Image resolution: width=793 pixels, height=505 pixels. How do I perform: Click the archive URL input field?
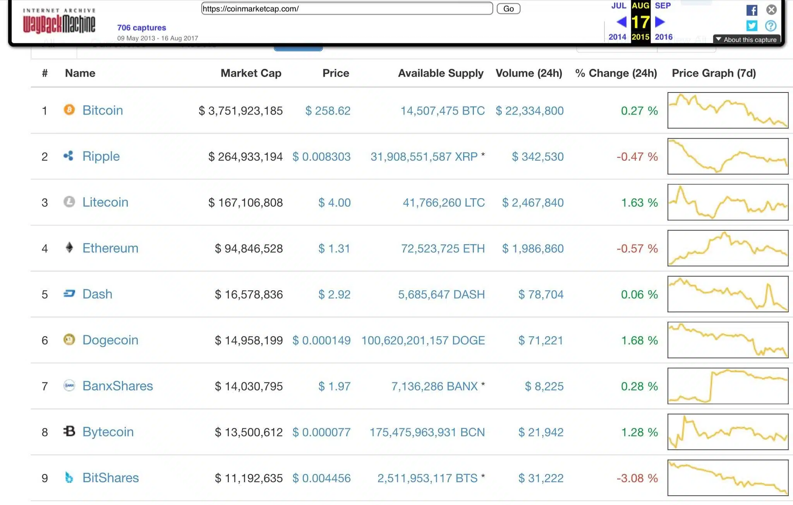pos(347,9)
